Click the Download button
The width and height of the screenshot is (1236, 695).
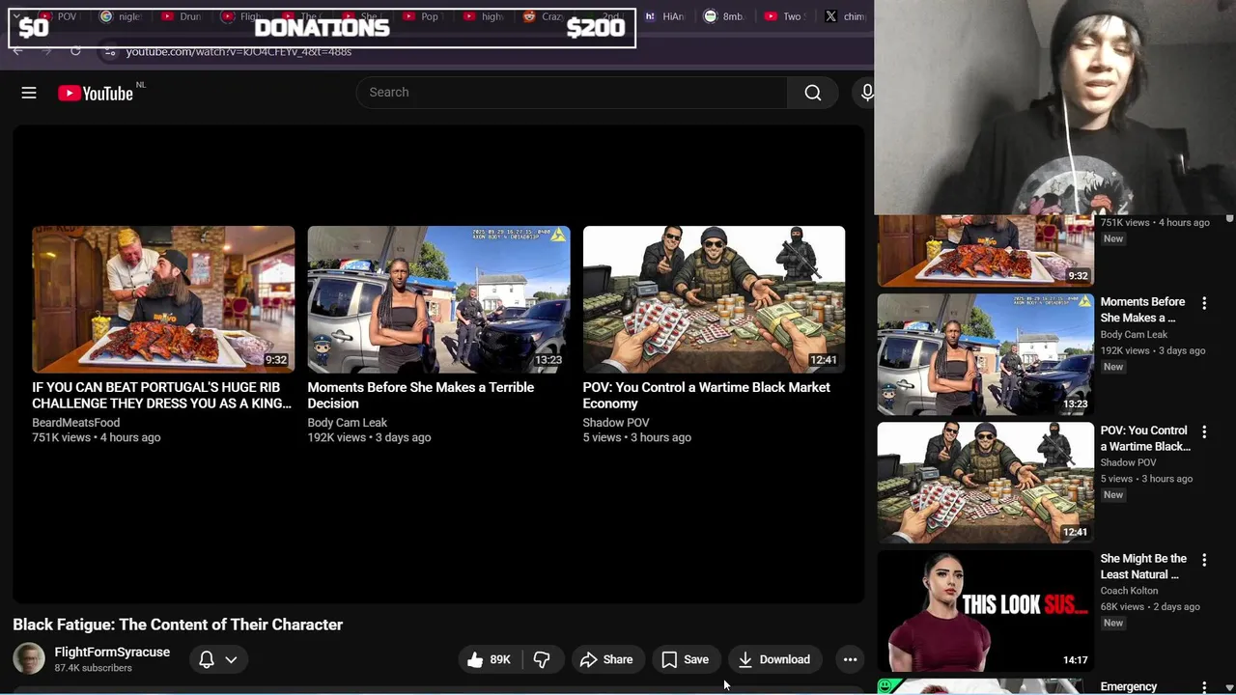click(x=774, y=660)
